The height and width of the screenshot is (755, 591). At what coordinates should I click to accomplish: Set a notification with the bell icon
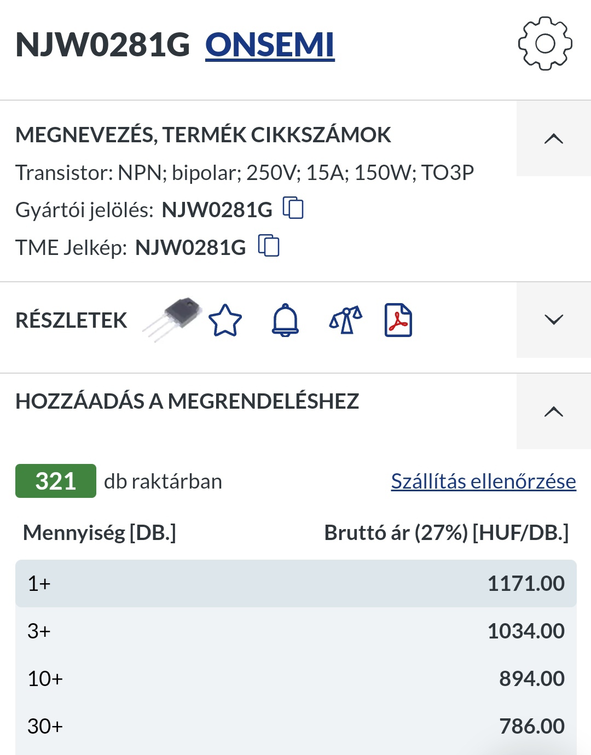[x=285, y=320]
